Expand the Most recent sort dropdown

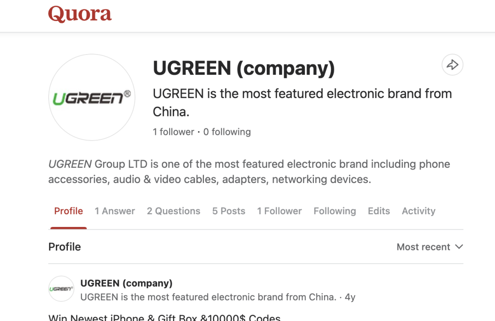point(429,247)
